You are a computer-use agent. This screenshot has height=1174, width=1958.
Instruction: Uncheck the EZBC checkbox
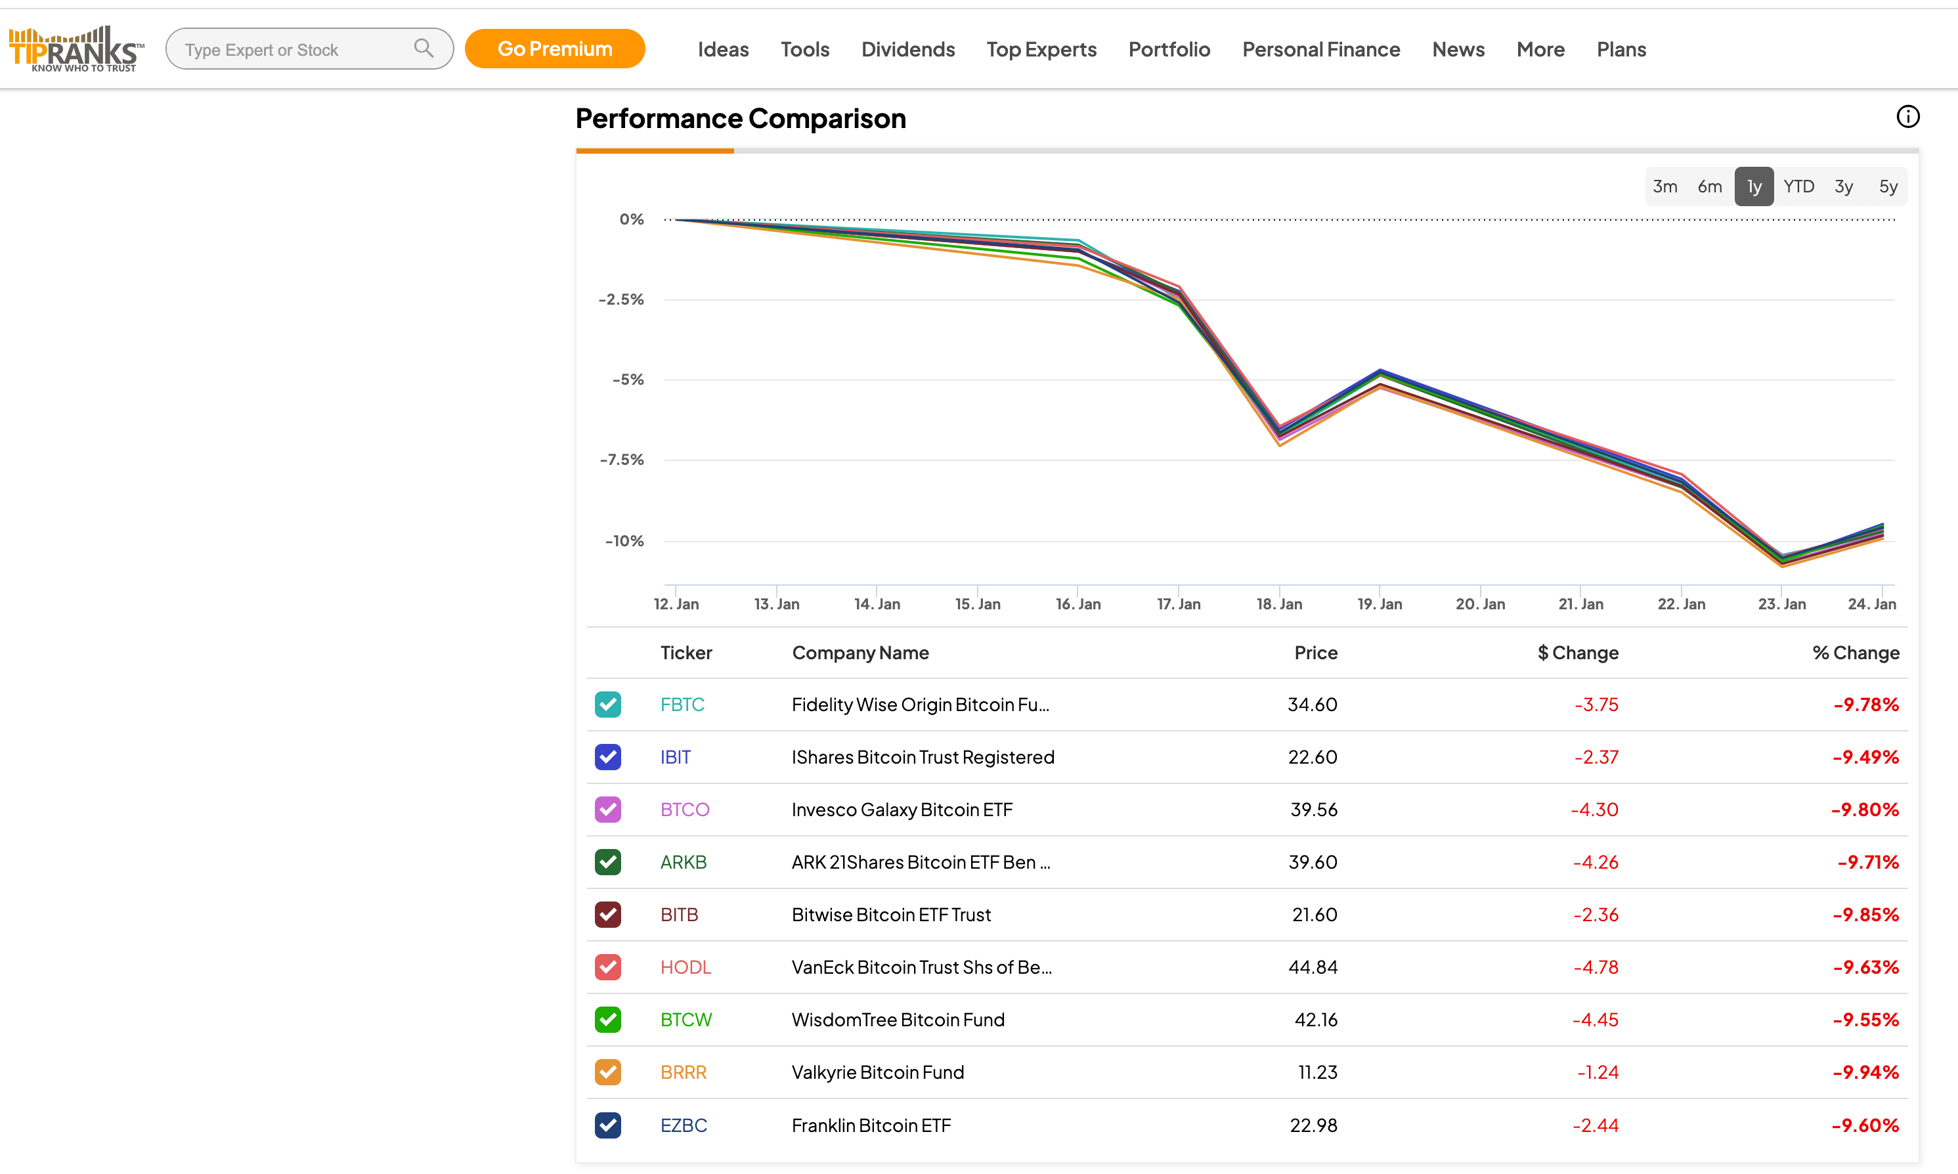coord(607,1125)
